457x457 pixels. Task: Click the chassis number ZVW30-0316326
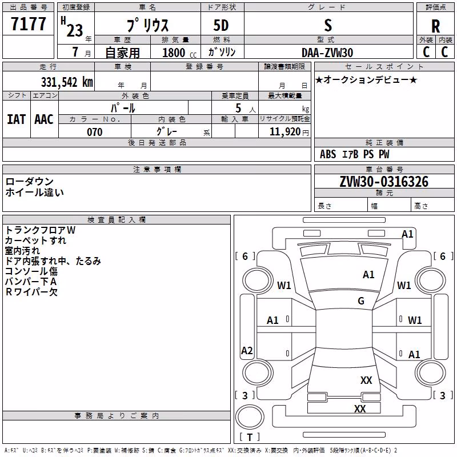click(384, 182)
